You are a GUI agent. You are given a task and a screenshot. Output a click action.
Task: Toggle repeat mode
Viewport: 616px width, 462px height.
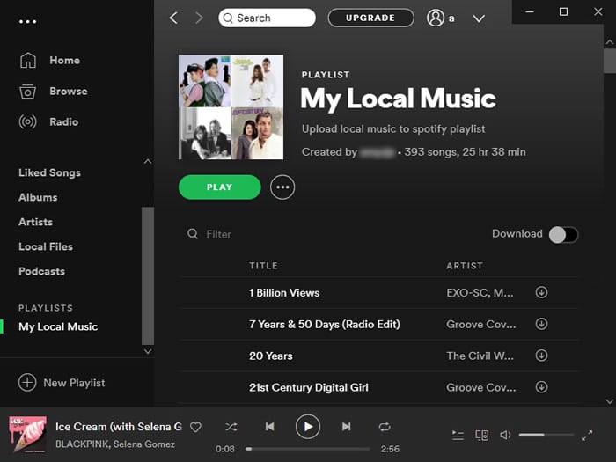point(385,427)
